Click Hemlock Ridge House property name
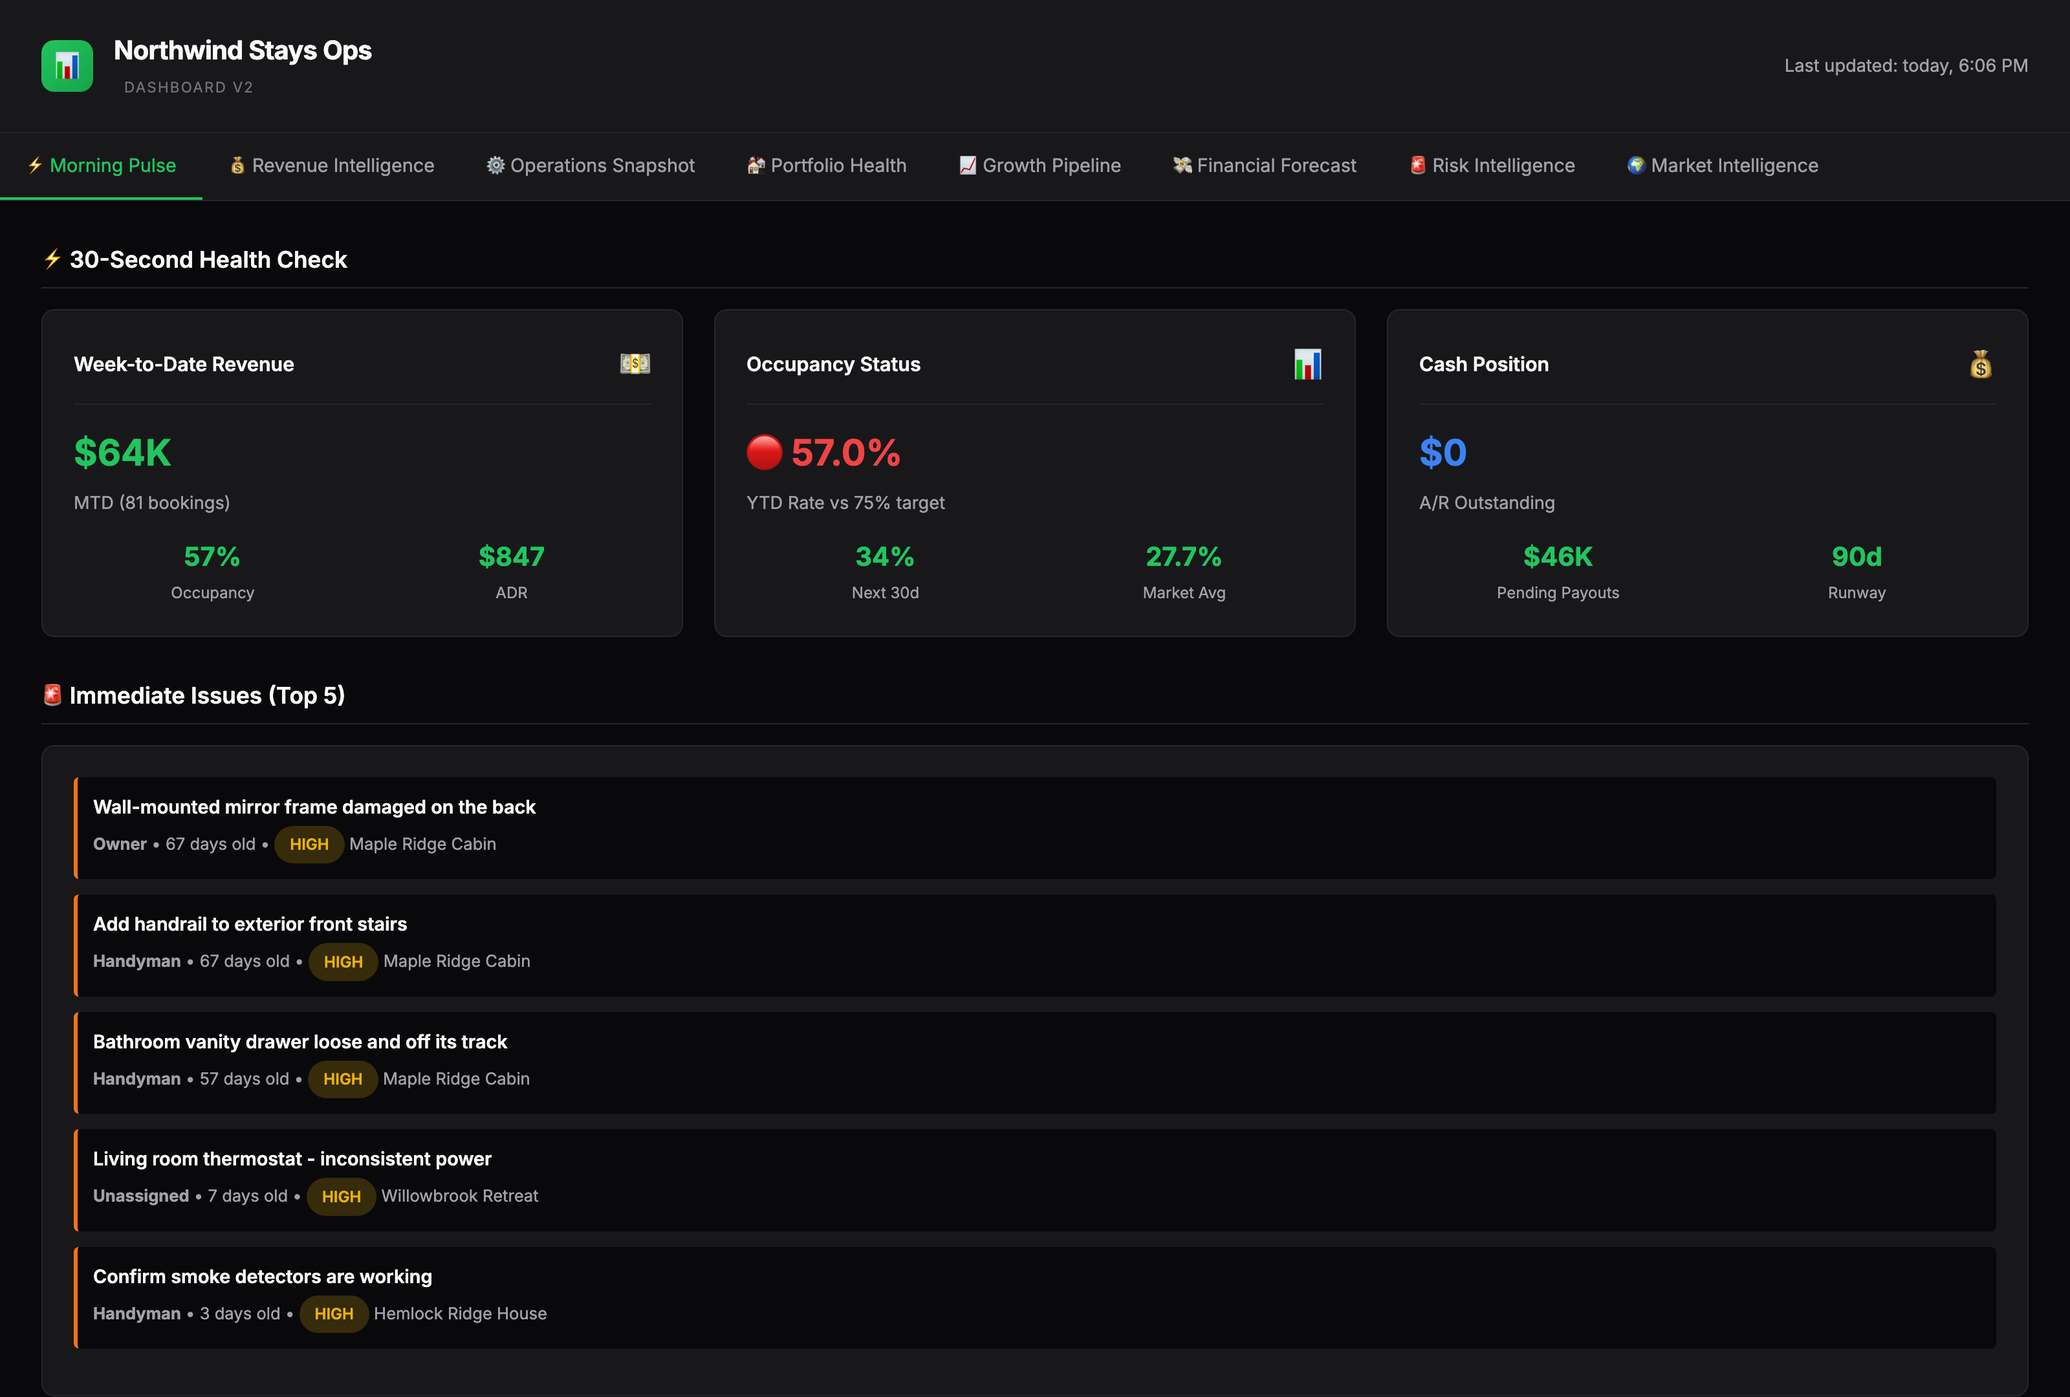This screenshot has width=2070, height=1397. pyautogui.click(x=459, y=1314)
